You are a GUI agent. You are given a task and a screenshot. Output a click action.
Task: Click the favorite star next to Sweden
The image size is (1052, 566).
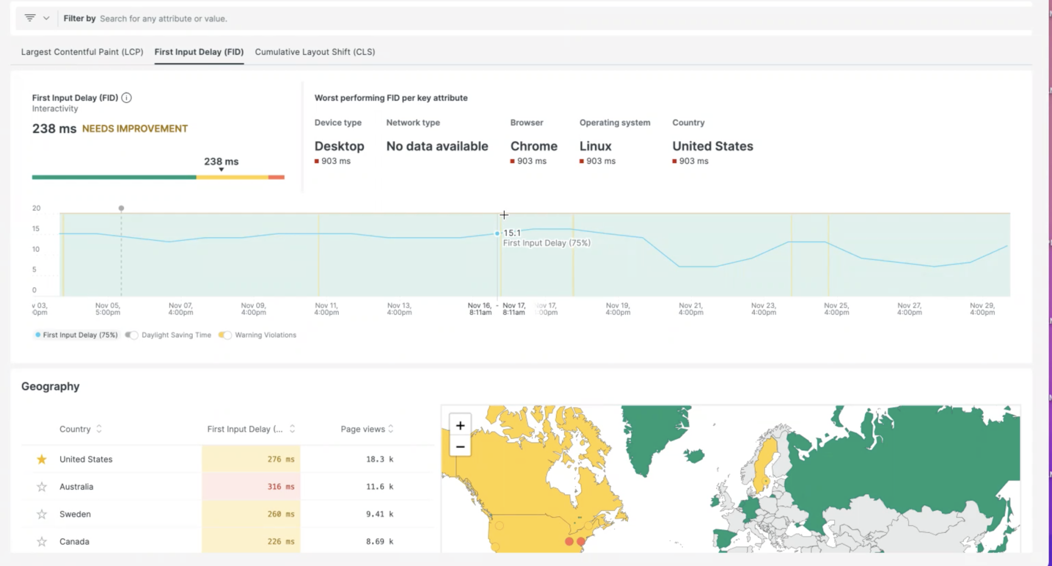point(41,514)
